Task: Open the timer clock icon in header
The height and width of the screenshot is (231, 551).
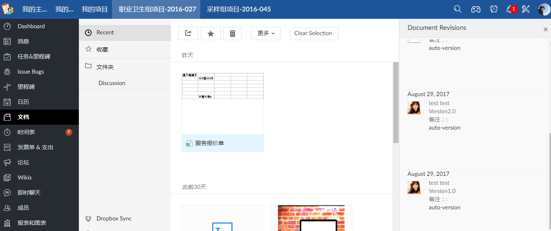Action: coord(494,9)
